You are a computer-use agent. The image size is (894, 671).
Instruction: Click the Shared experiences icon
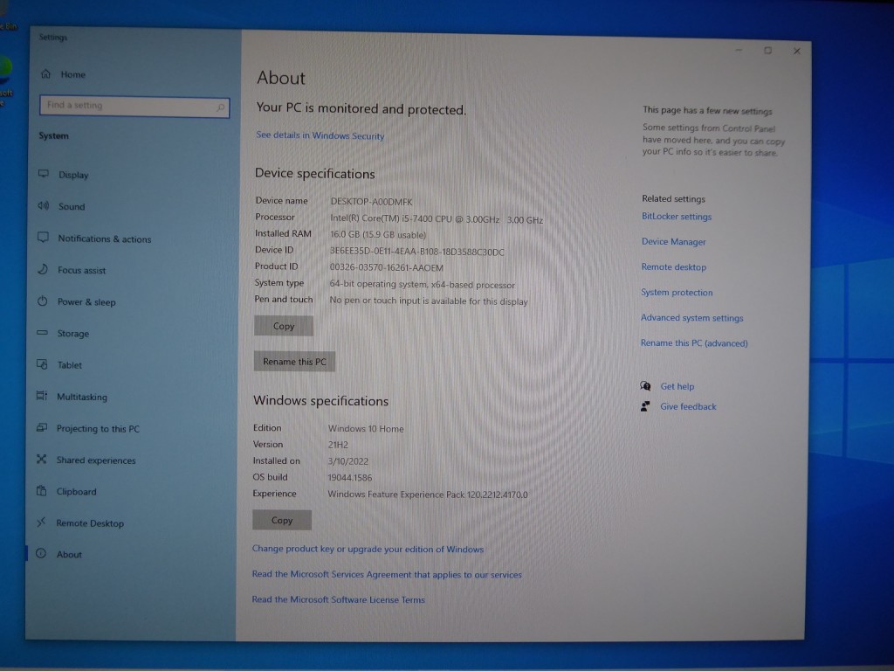(x=41, y=459)
